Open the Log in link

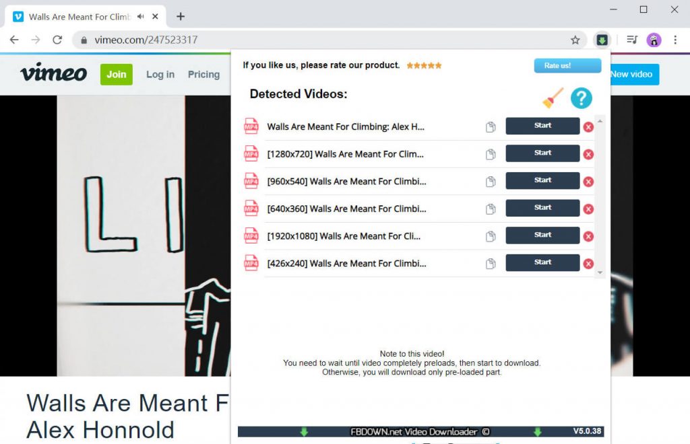tap(160, 74)
